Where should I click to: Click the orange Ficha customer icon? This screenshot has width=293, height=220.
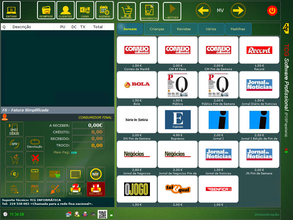point(5,117)
